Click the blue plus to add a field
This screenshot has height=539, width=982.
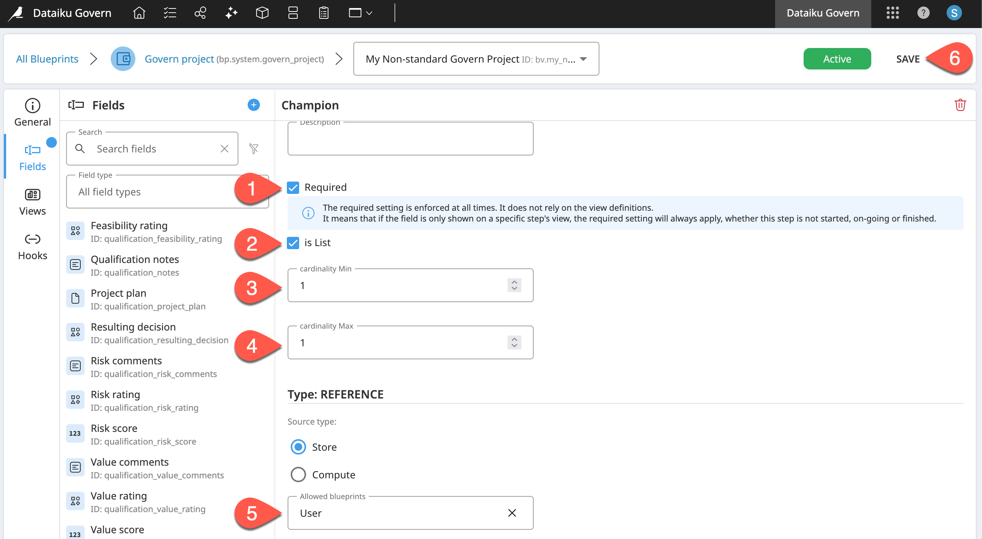coord(253,105)
